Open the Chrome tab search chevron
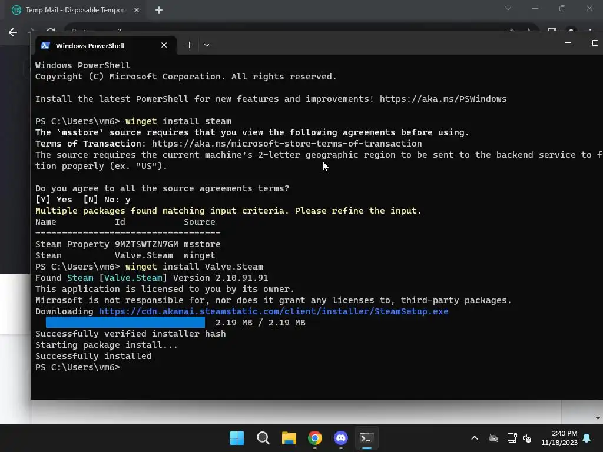 [508, 8]
